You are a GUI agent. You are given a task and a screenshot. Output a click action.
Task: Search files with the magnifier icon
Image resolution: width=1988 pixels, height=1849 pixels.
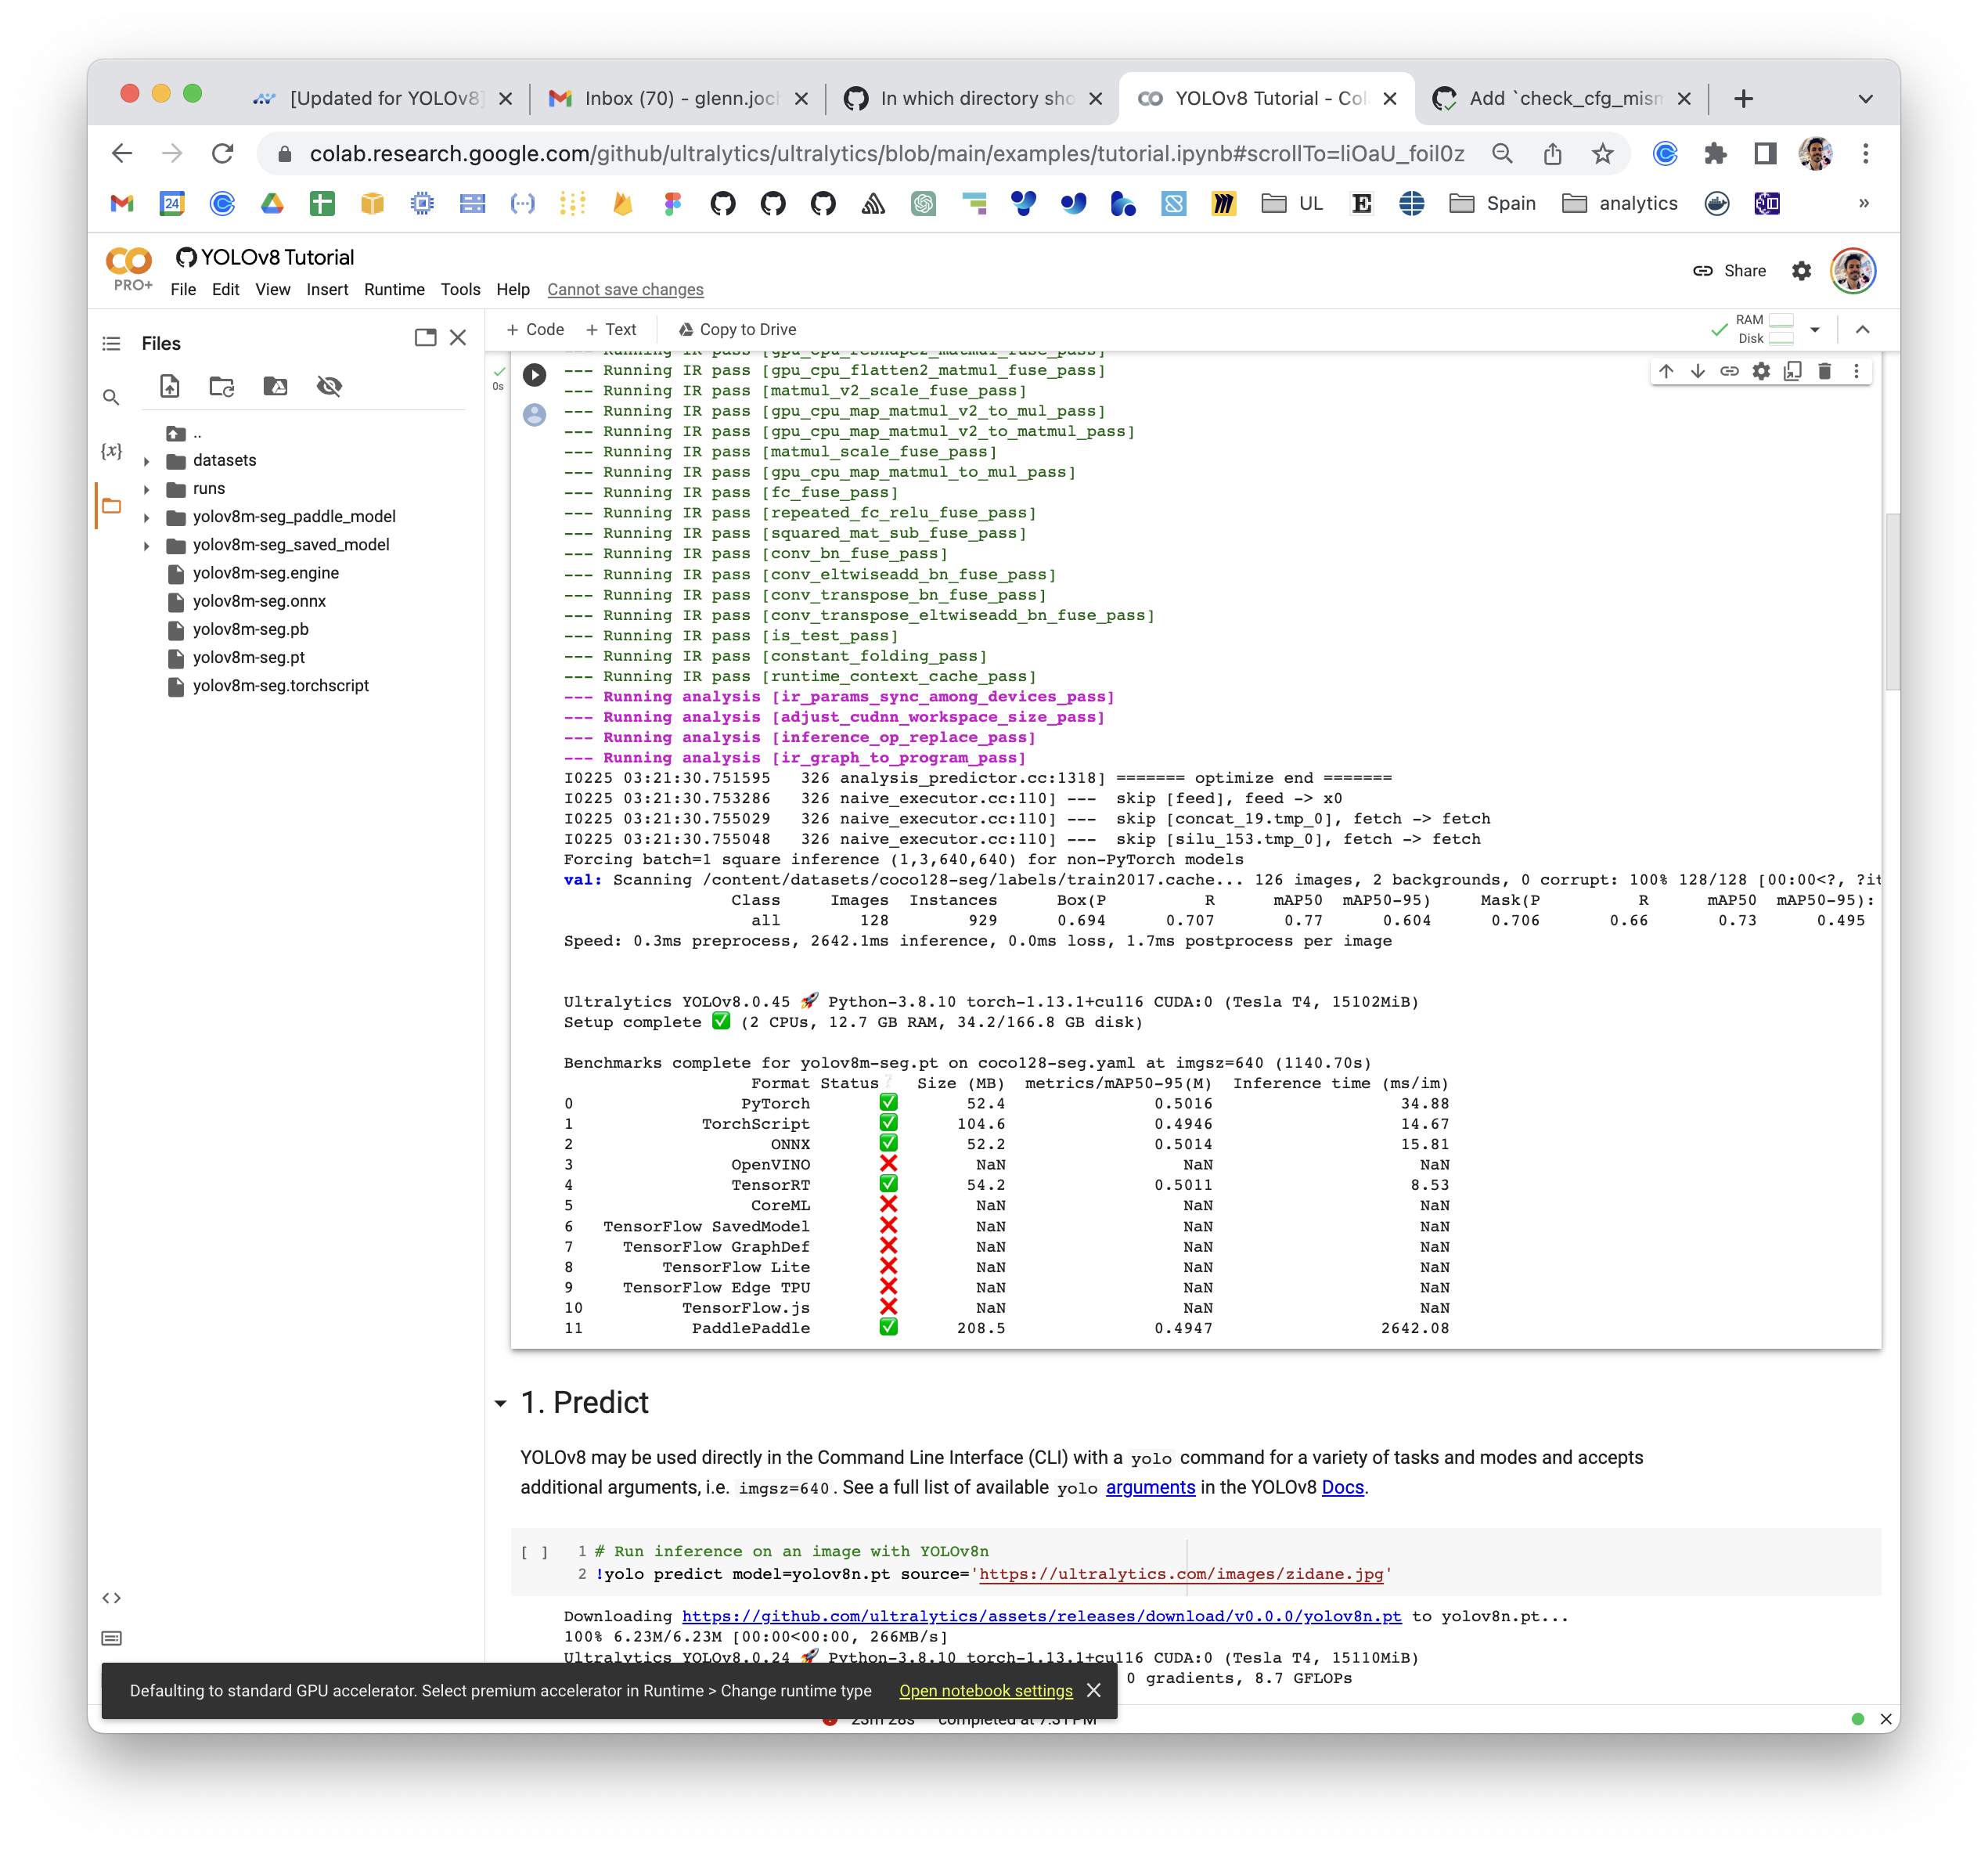point(111,397)
